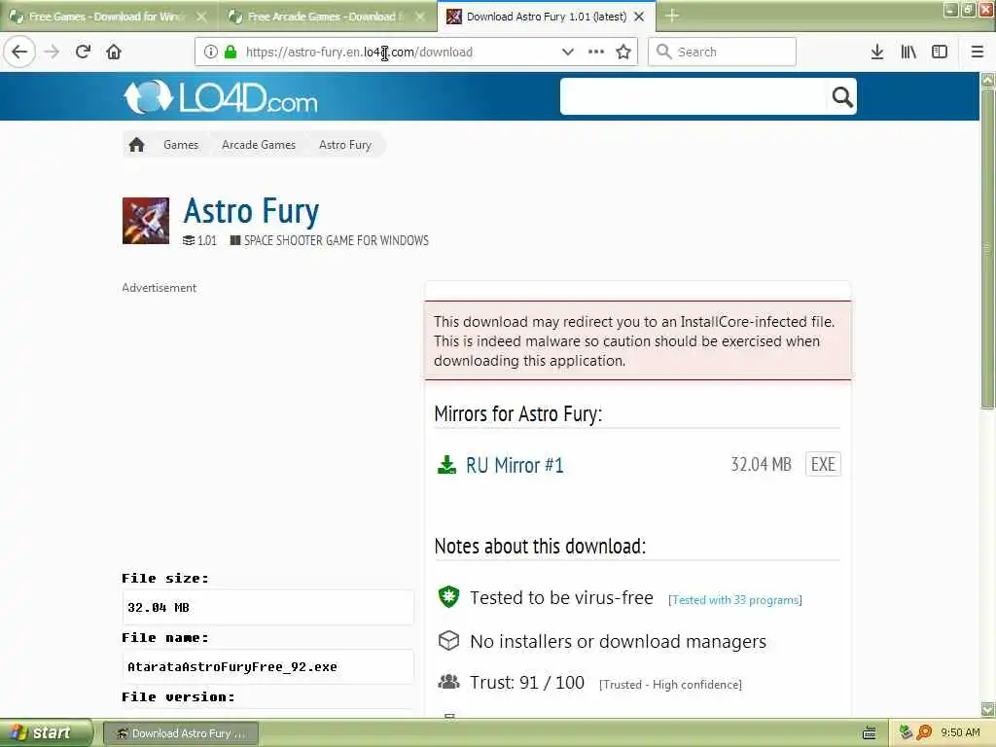
Task: Open the Windows Start menu
Action: [45, 733]
